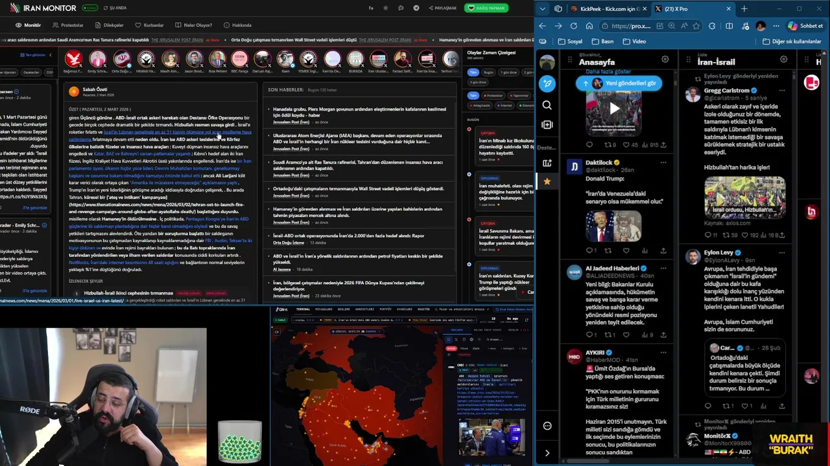
Task: Switch language with the Fa button
Action: pyautogui.click(x=371, y=8)
